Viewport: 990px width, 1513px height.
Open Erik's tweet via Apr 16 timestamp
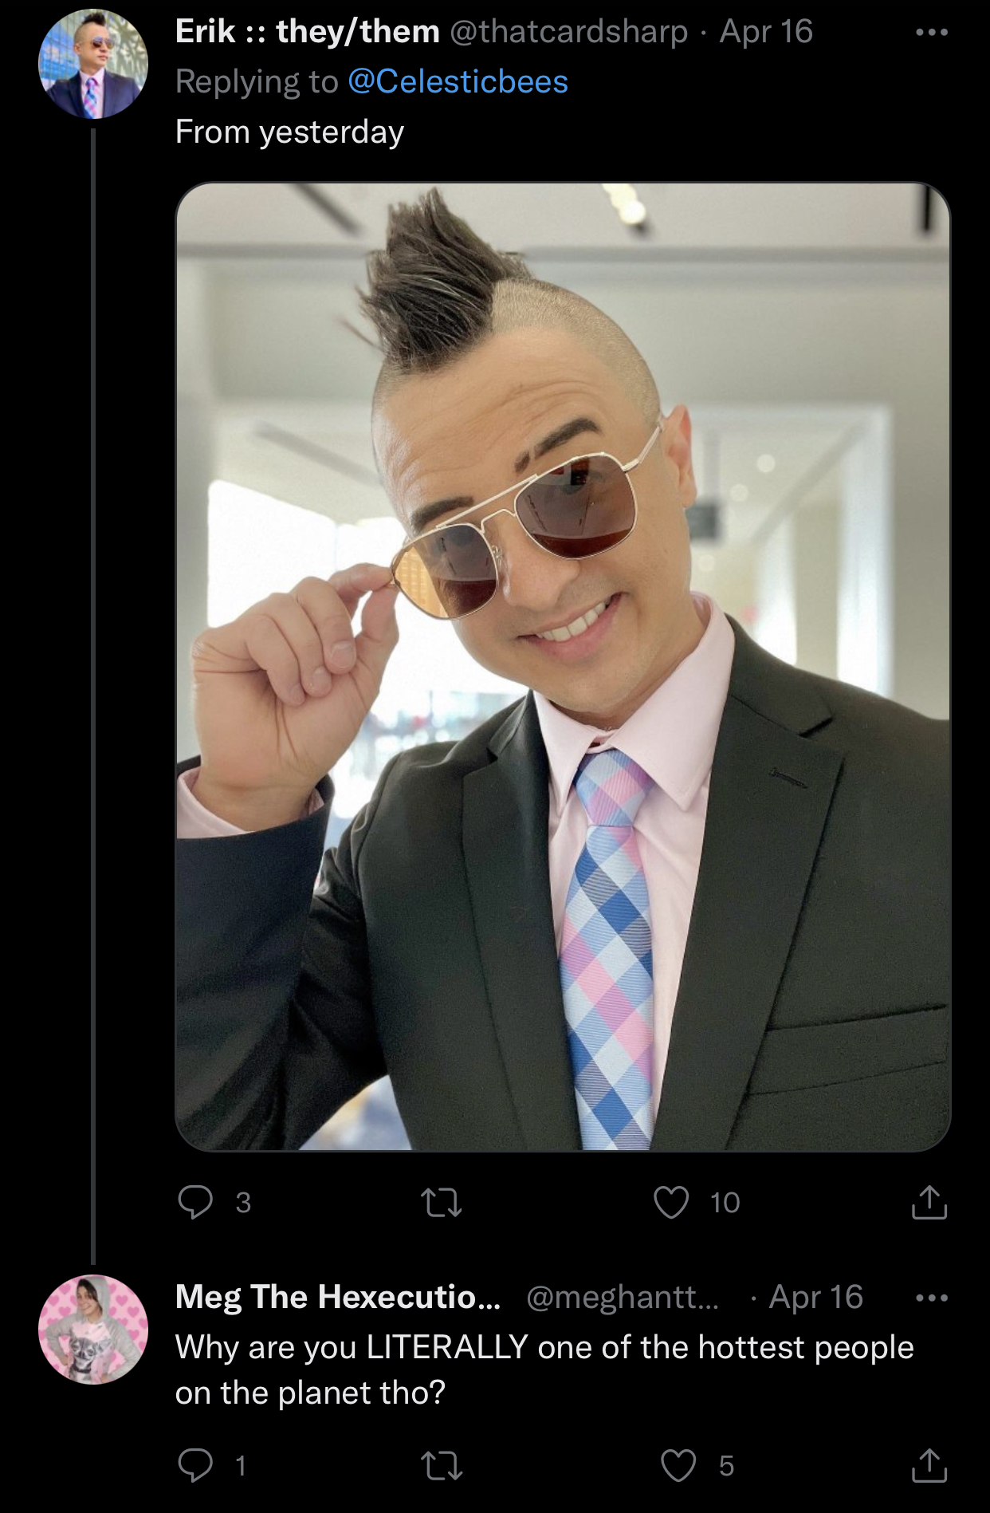point(766,32)
